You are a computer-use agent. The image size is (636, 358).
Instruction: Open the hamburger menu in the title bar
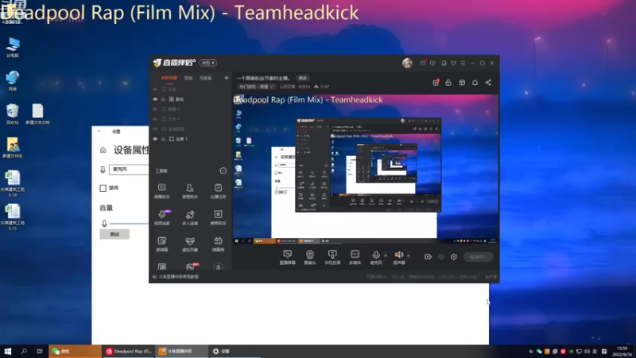(463, 63)
